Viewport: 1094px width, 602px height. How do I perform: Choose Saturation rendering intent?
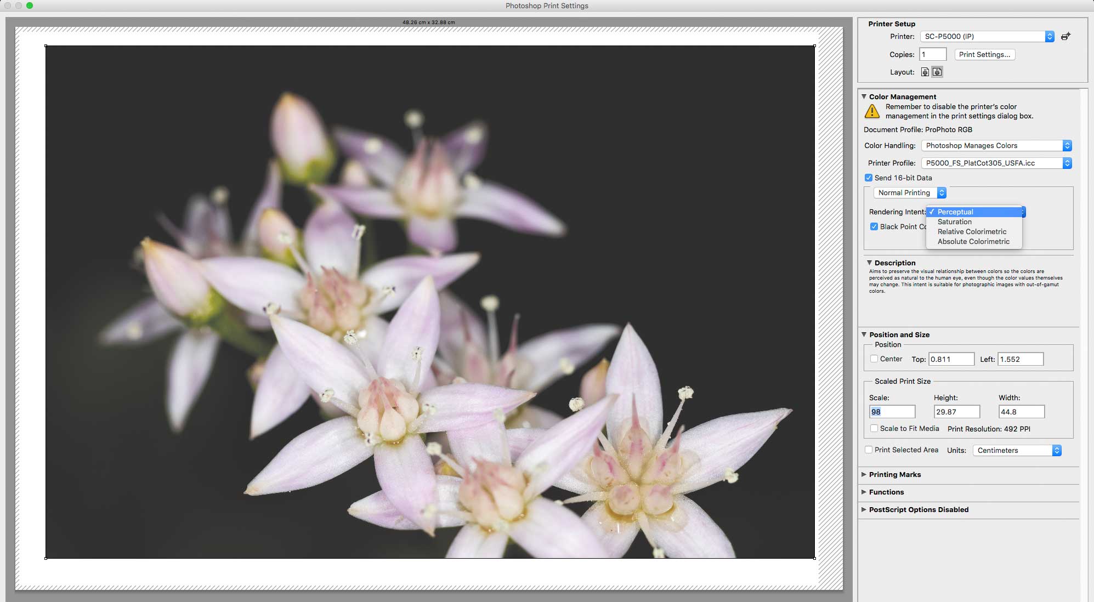[974, 222]
